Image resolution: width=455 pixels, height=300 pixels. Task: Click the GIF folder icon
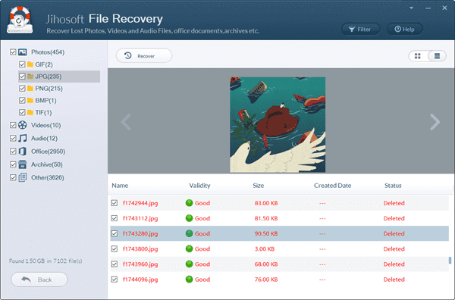coord(30,64)
